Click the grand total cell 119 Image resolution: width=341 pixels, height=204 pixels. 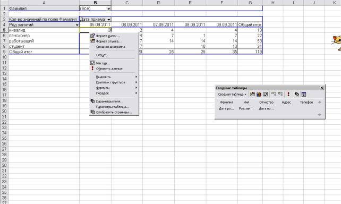click(250, 52)
